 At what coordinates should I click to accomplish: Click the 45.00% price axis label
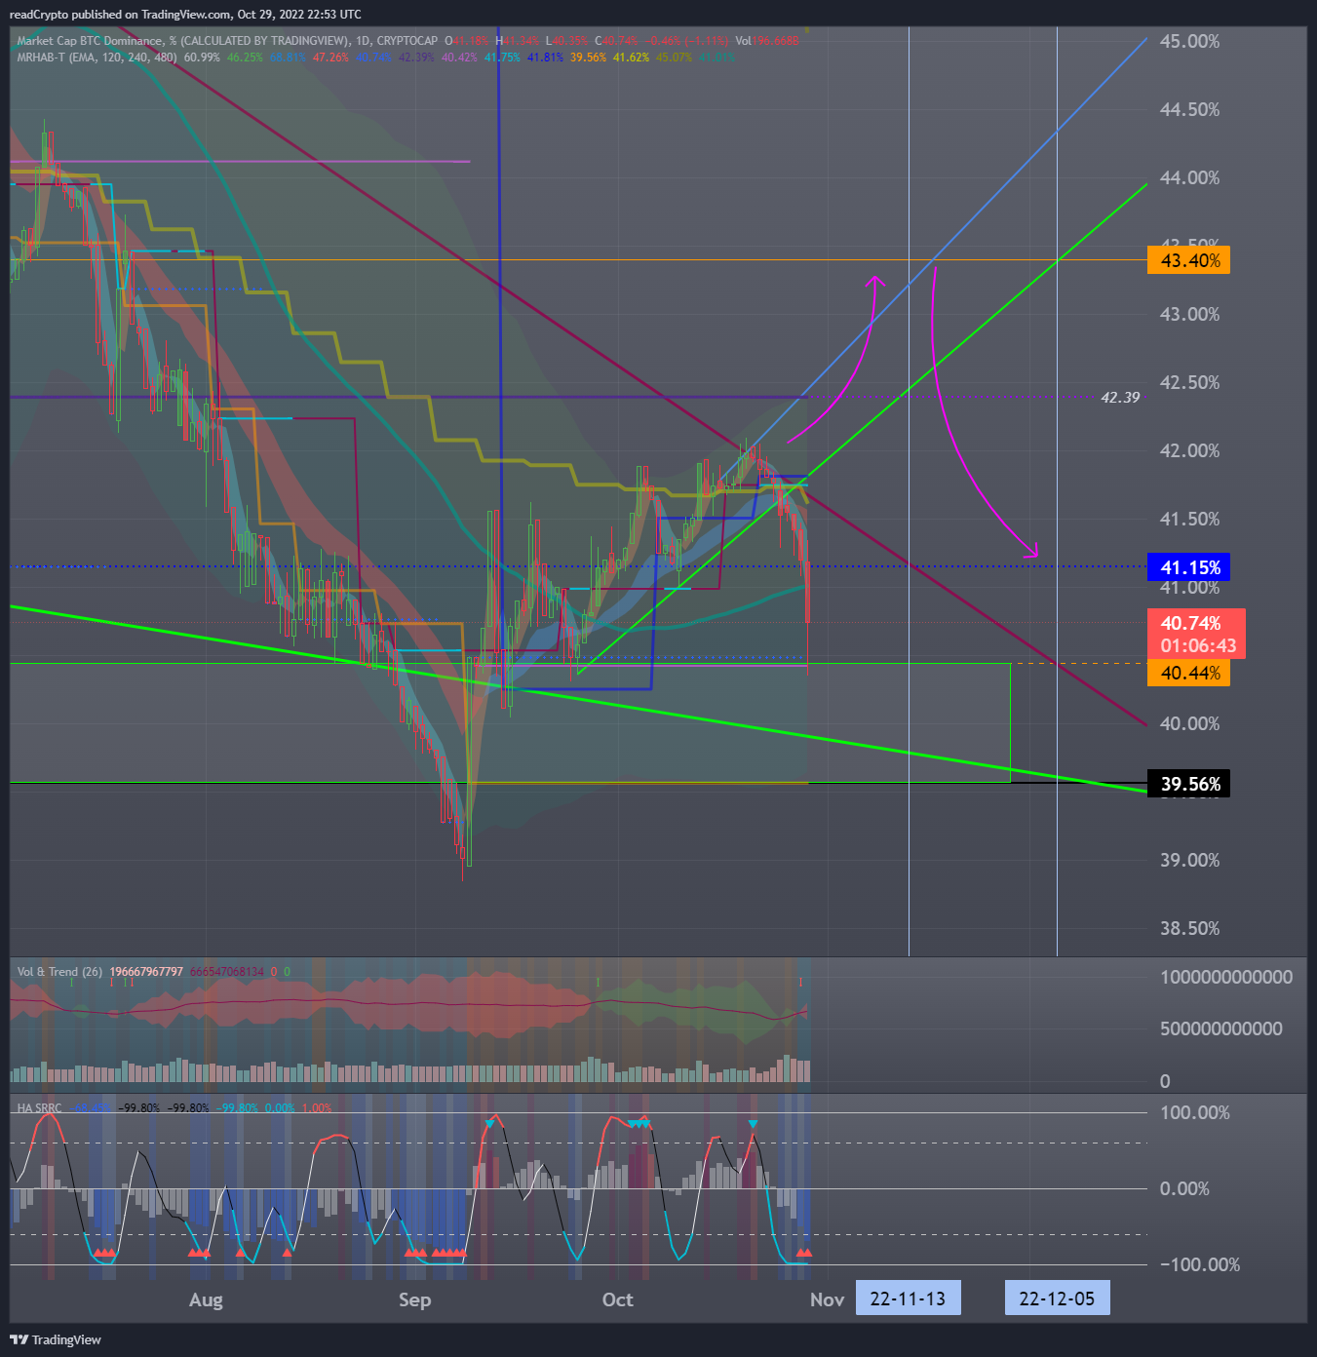[x=1189, y=41]
